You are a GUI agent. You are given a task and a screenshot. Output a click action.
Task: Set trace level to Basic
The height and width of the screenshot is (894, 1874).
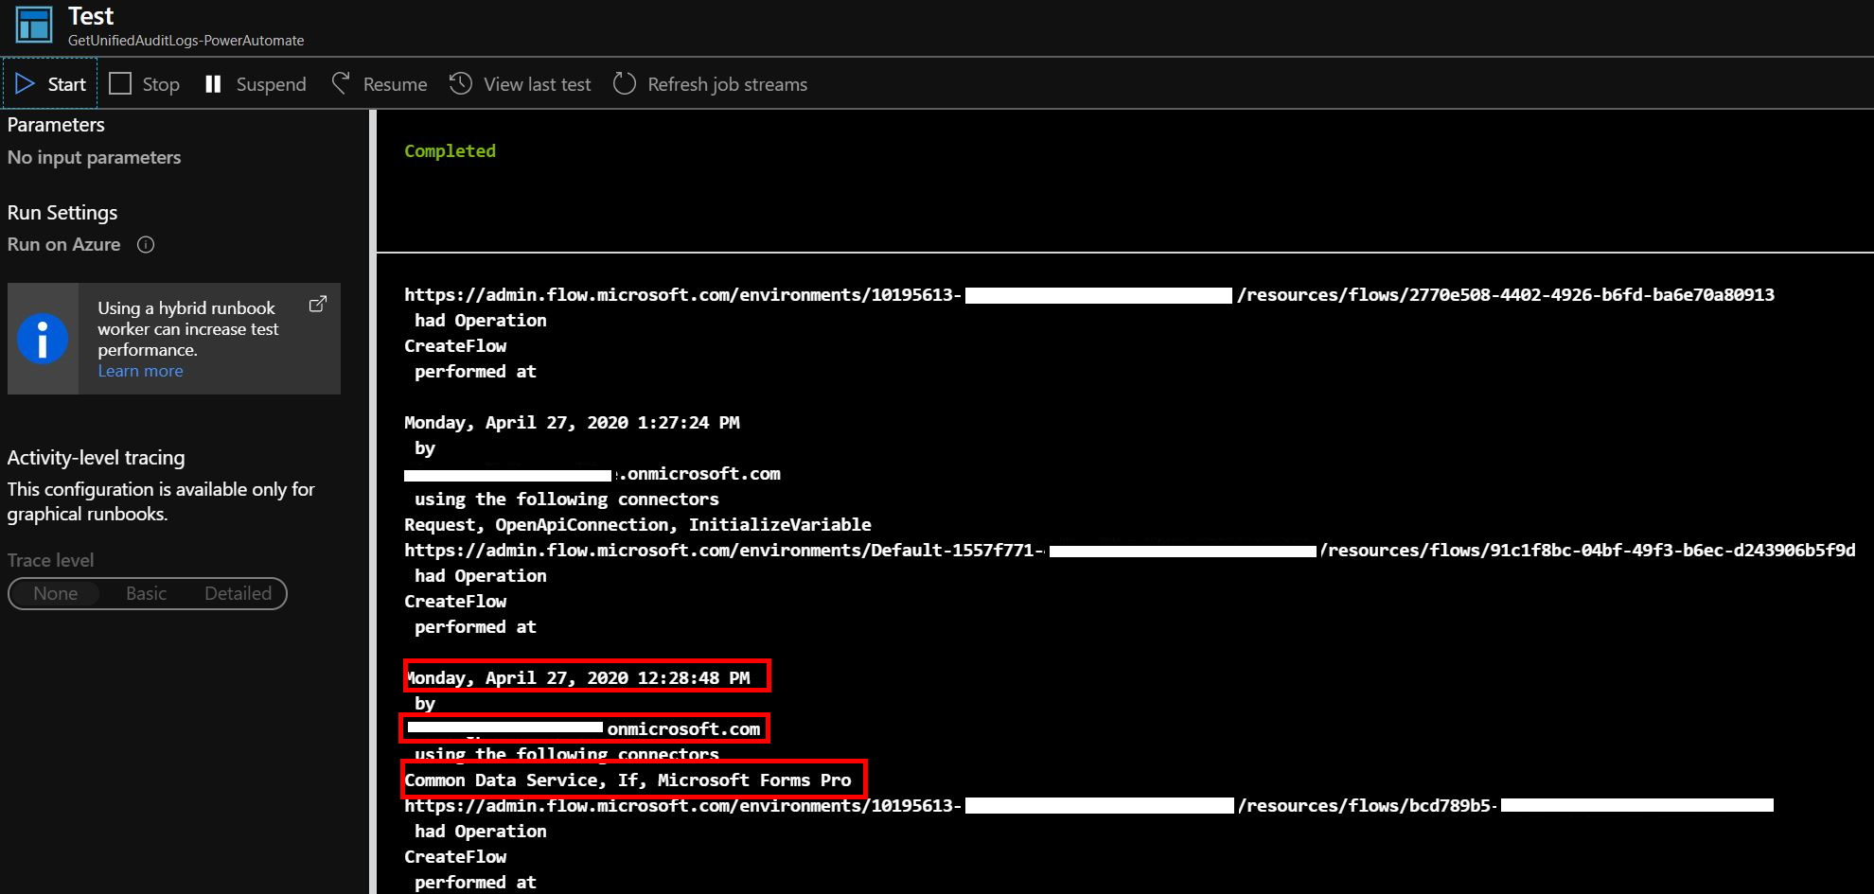(x=146, y=593)
